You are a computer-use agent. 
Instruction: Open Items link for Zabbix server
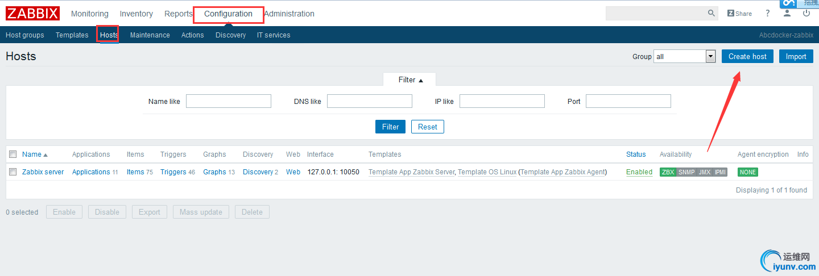point(135,172)
